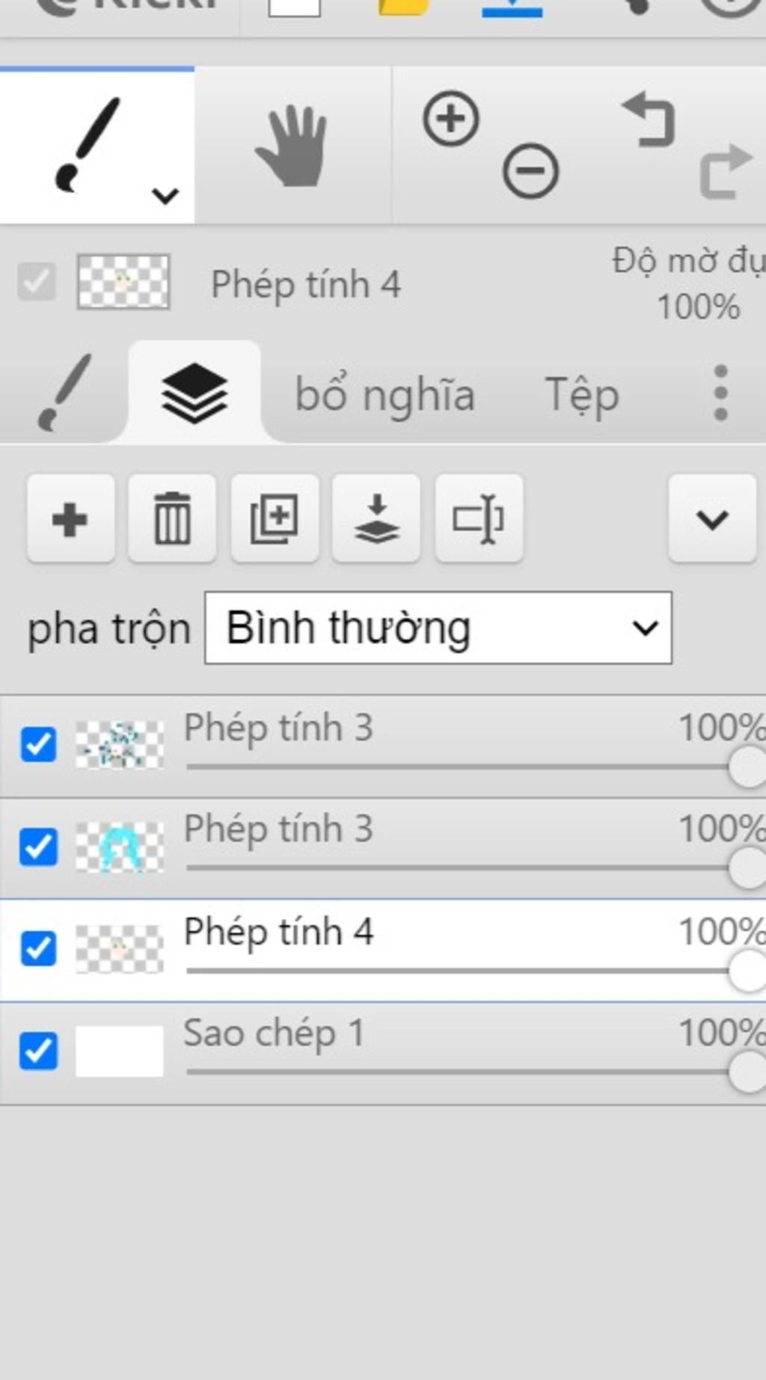Switch to the bổ nghĩa tab

(x=384, y=394)
